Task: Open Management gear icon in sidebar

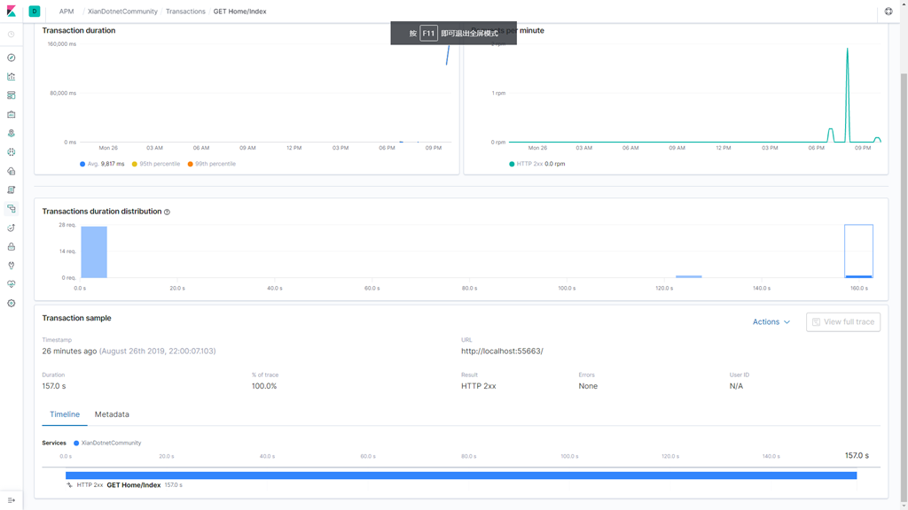Action: click(x=11, y=303)
